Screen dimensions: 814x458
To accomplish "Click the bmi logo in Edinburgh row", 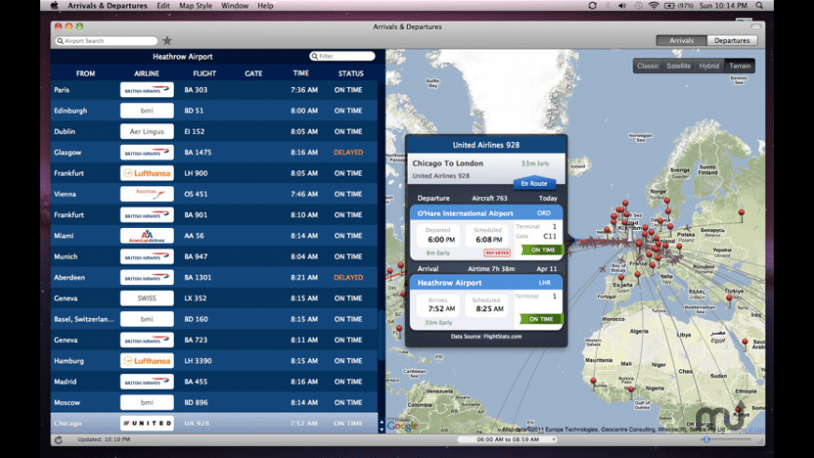I will click(147, 110).
